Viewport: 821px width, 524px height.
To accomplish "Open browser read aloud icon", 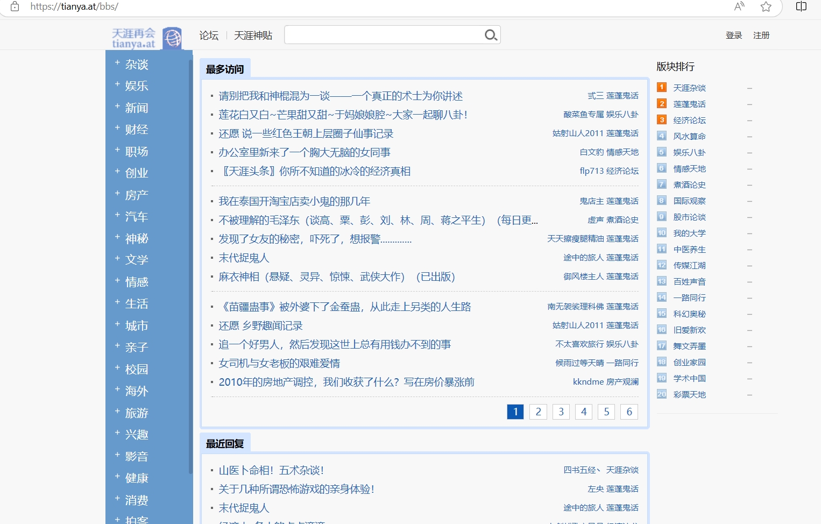I will (740, 6).
